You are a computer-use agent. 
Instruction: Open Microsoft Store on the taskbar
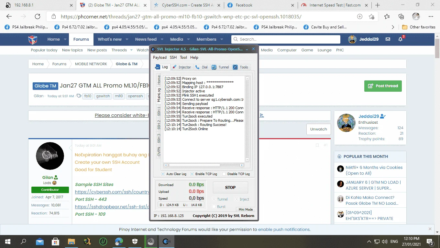pos(55,242)
